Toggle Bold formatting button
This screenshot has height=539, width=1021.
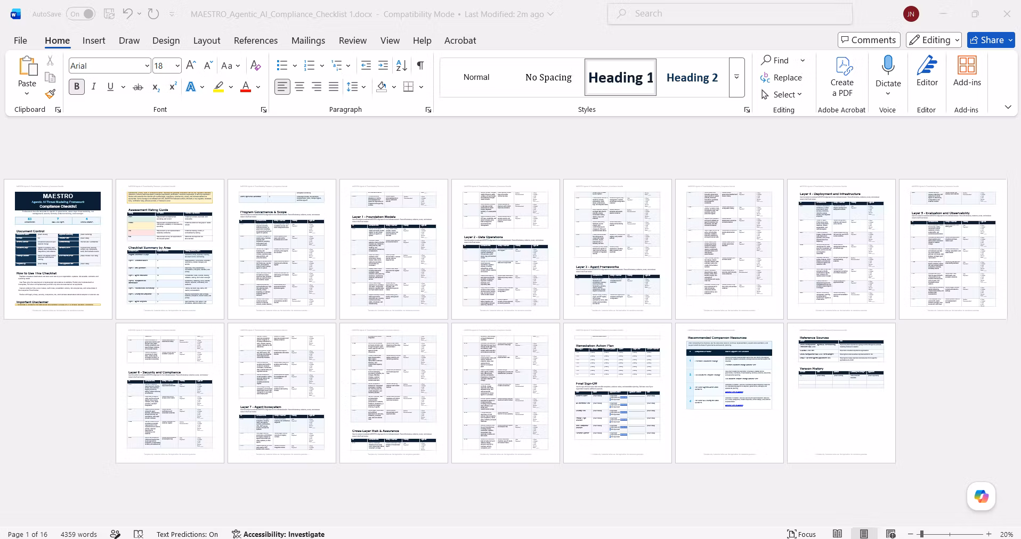76,87
